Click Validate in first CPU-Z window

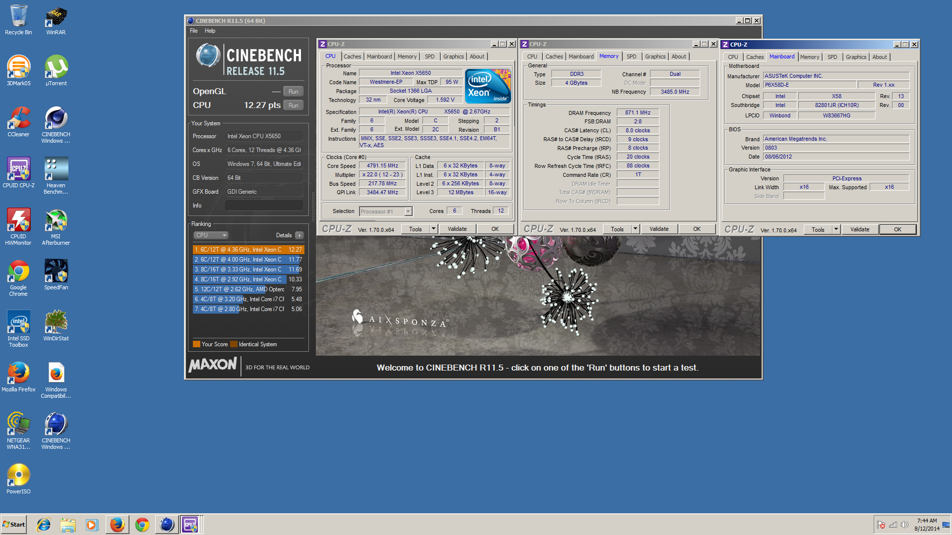click(457, 229)
